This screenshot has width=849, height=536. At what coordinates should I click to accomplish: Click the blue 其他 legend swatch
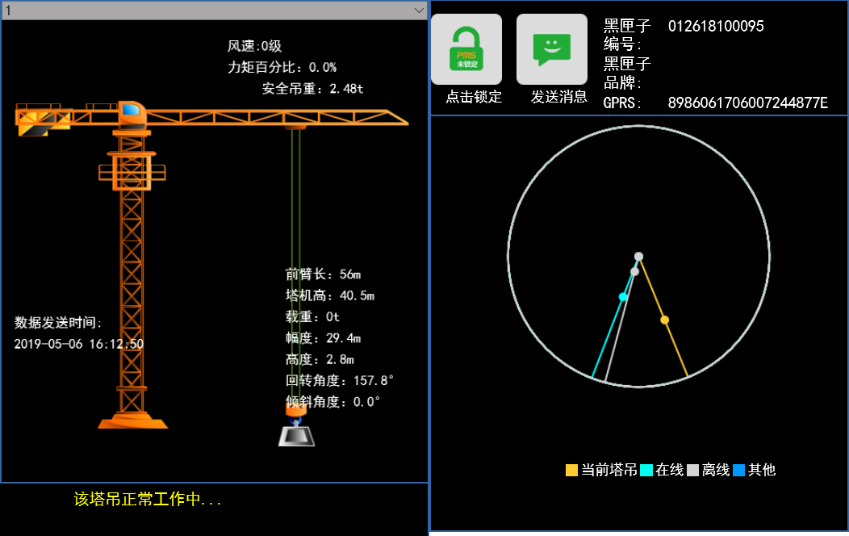(739, 470)
